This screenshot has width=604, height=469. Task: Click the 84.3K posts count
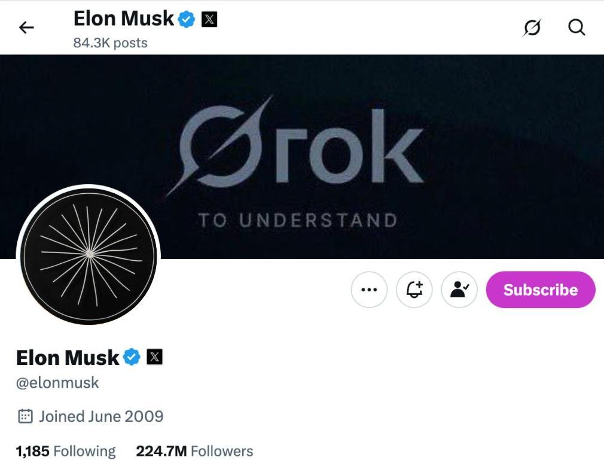click(x=110, y=43)
